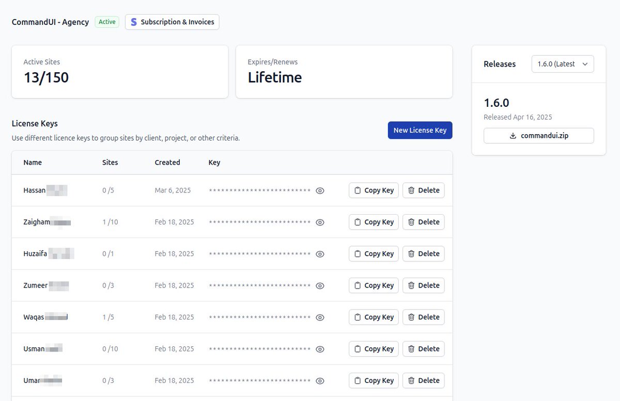Click the Name column header
This screenshot has height=401, width=620.
pyautogui.click(x=33, y=162)
